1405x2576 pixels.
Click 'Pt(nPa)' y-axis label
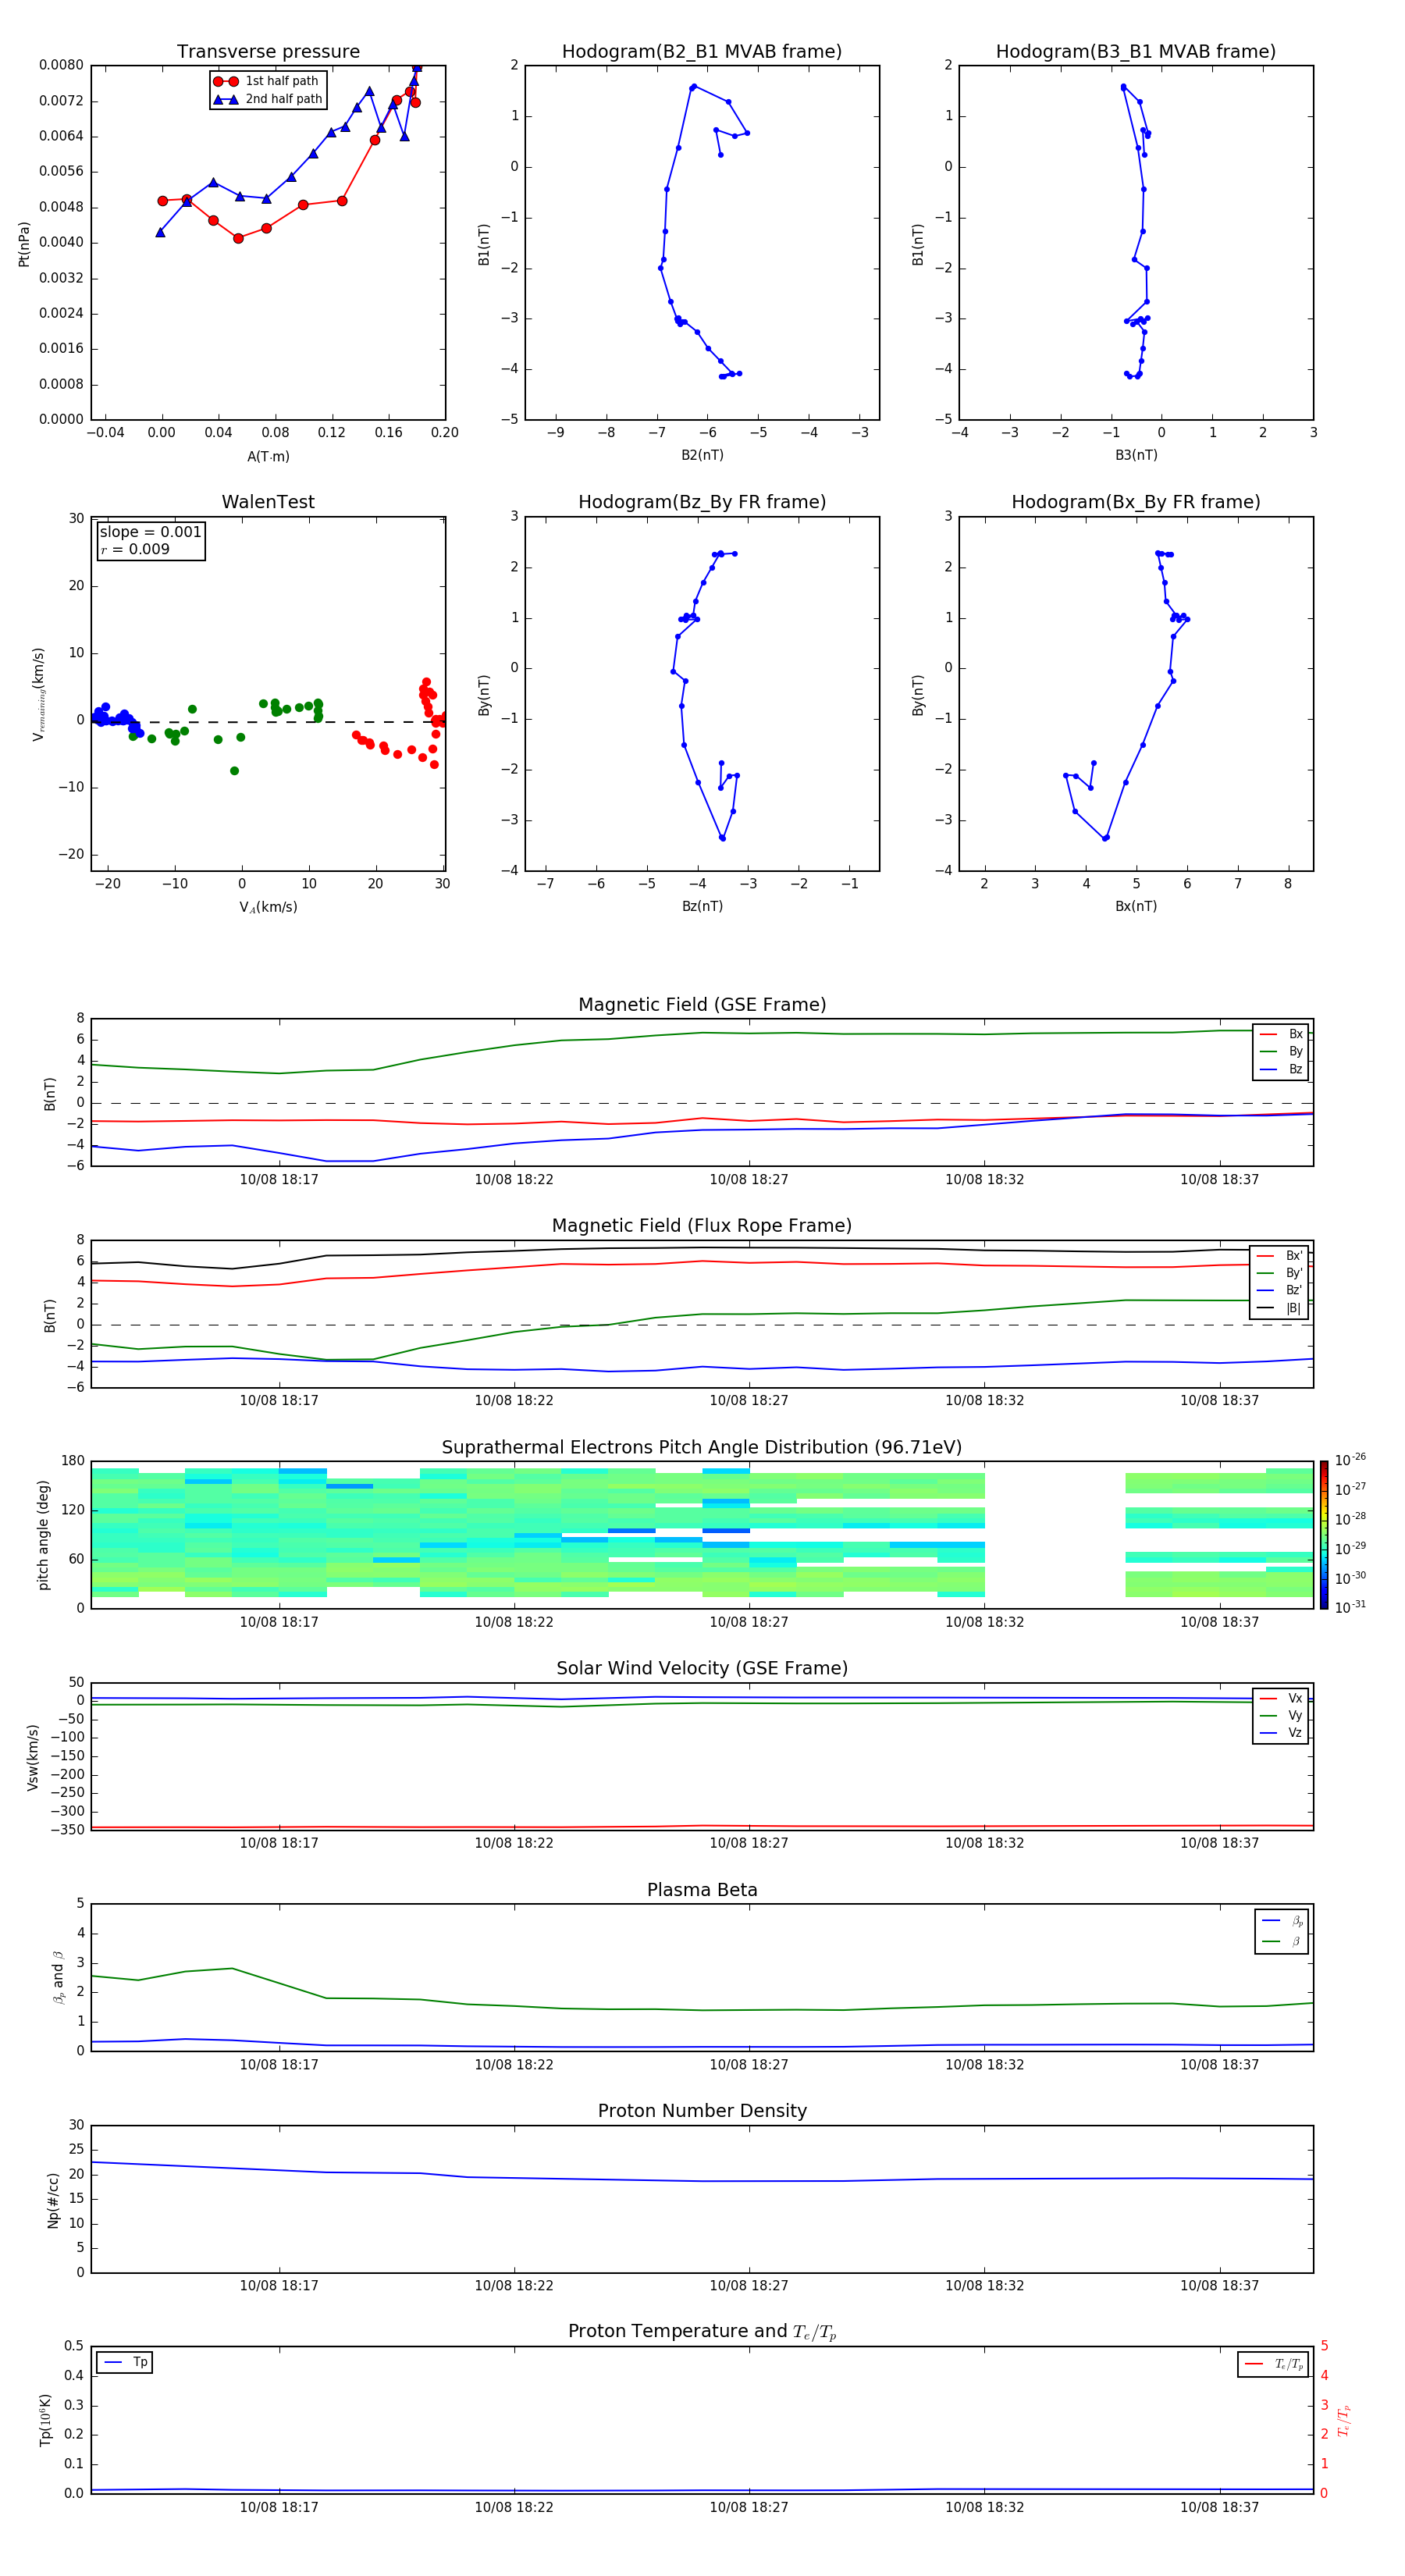click(x=24, y=244)
